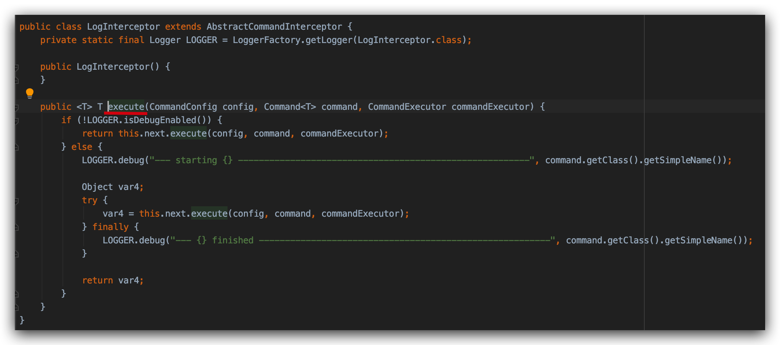Collapse the try block fold marker
Image resolution: width=780 pixels, height=345 pixels.
coord(16,201)
